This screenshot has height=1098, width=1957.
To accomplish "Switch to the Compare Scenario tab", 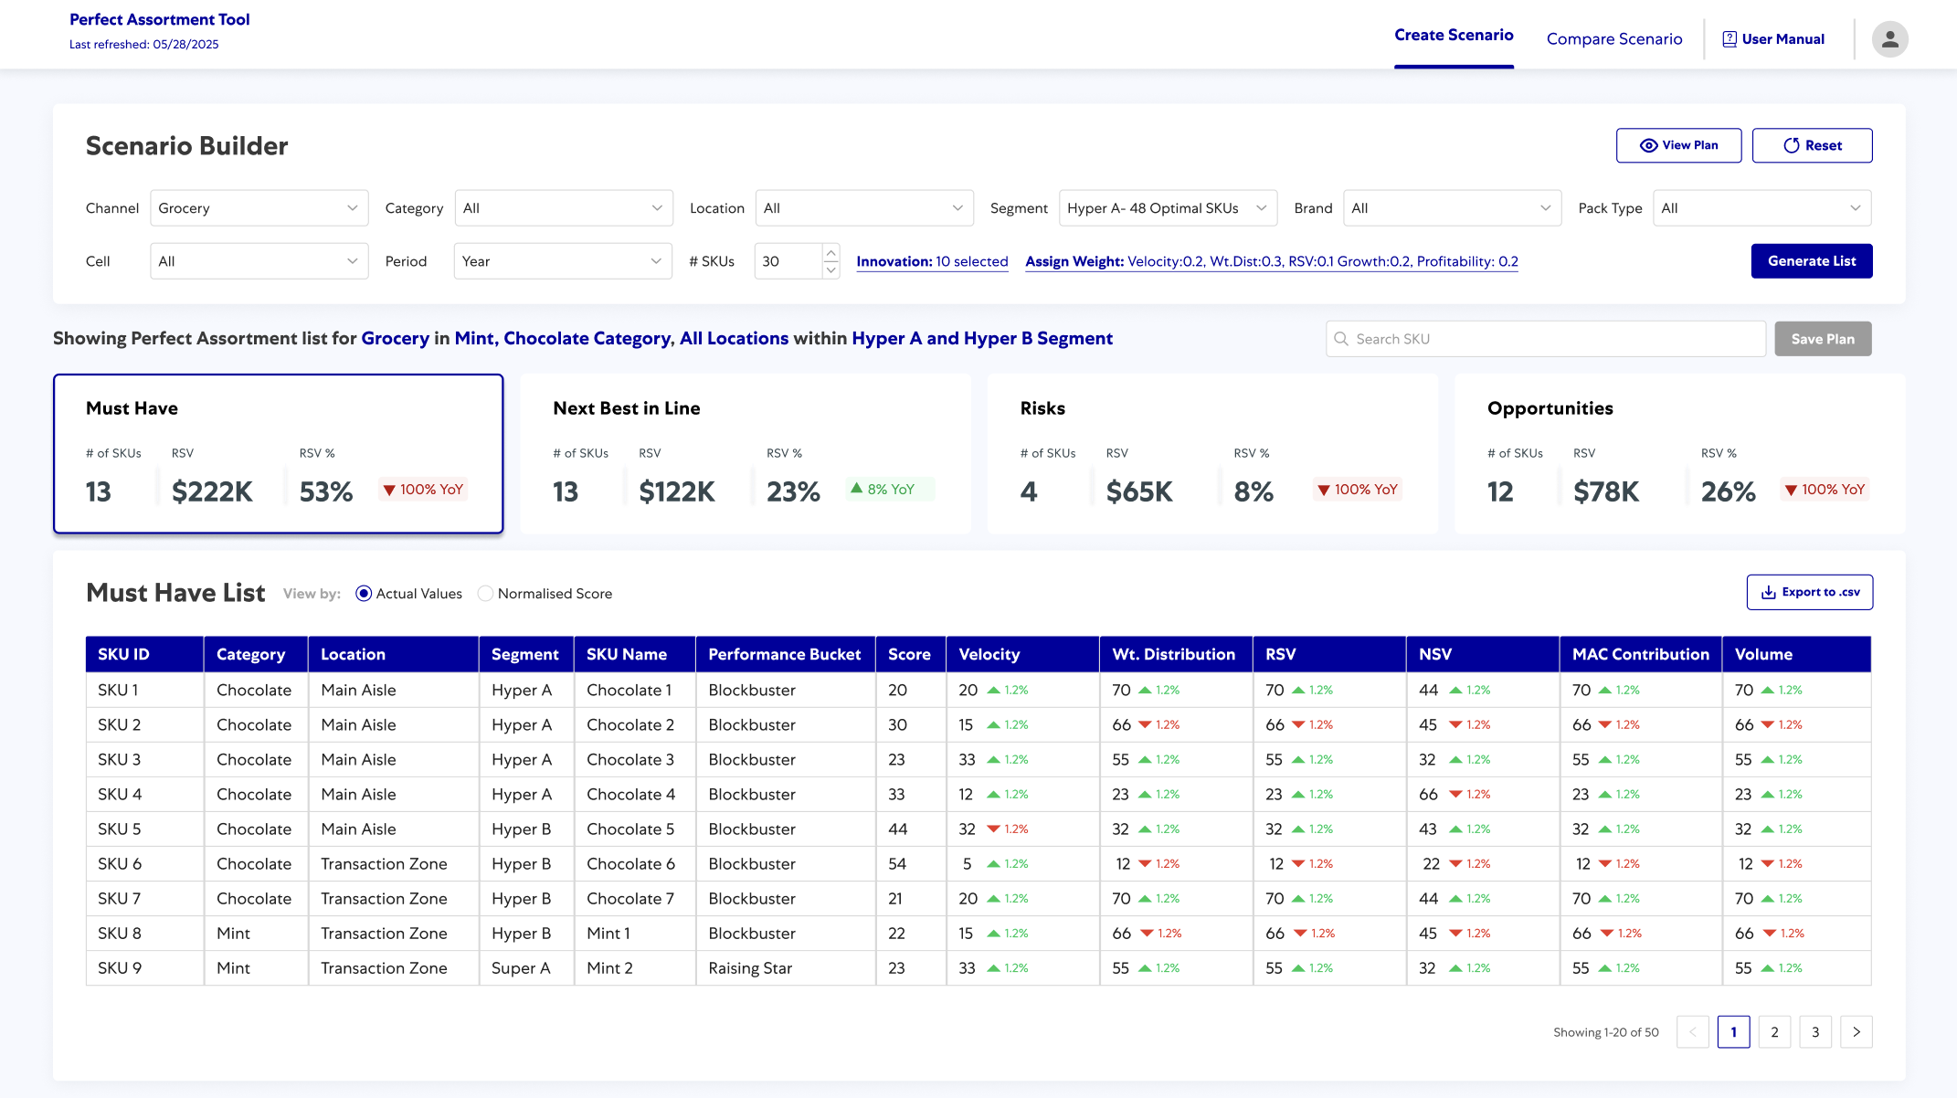I will 1614,39.
